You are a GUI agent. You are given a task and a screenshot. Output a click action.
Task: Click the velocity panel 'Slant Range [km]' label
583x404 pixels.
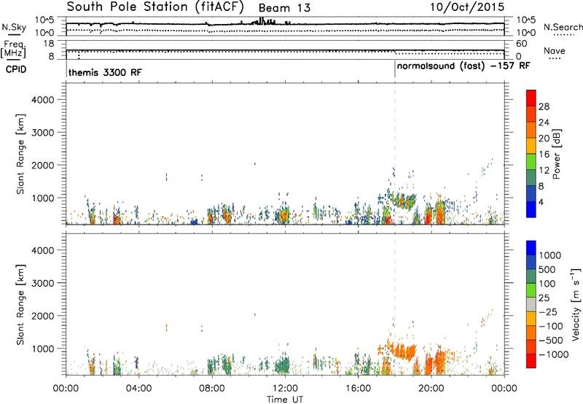[20, 305]
